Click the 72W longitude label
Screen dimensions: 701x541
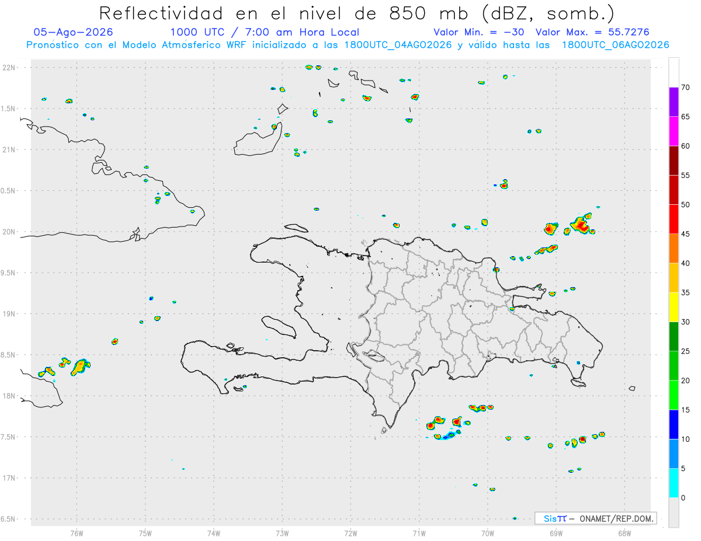350,532
